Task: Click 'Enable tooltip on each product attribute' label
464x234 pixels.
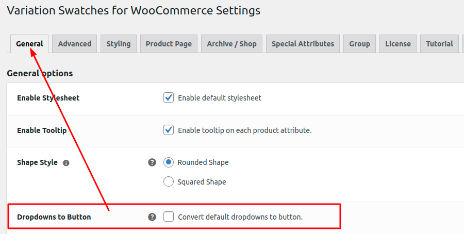Action: coord(245,130)
